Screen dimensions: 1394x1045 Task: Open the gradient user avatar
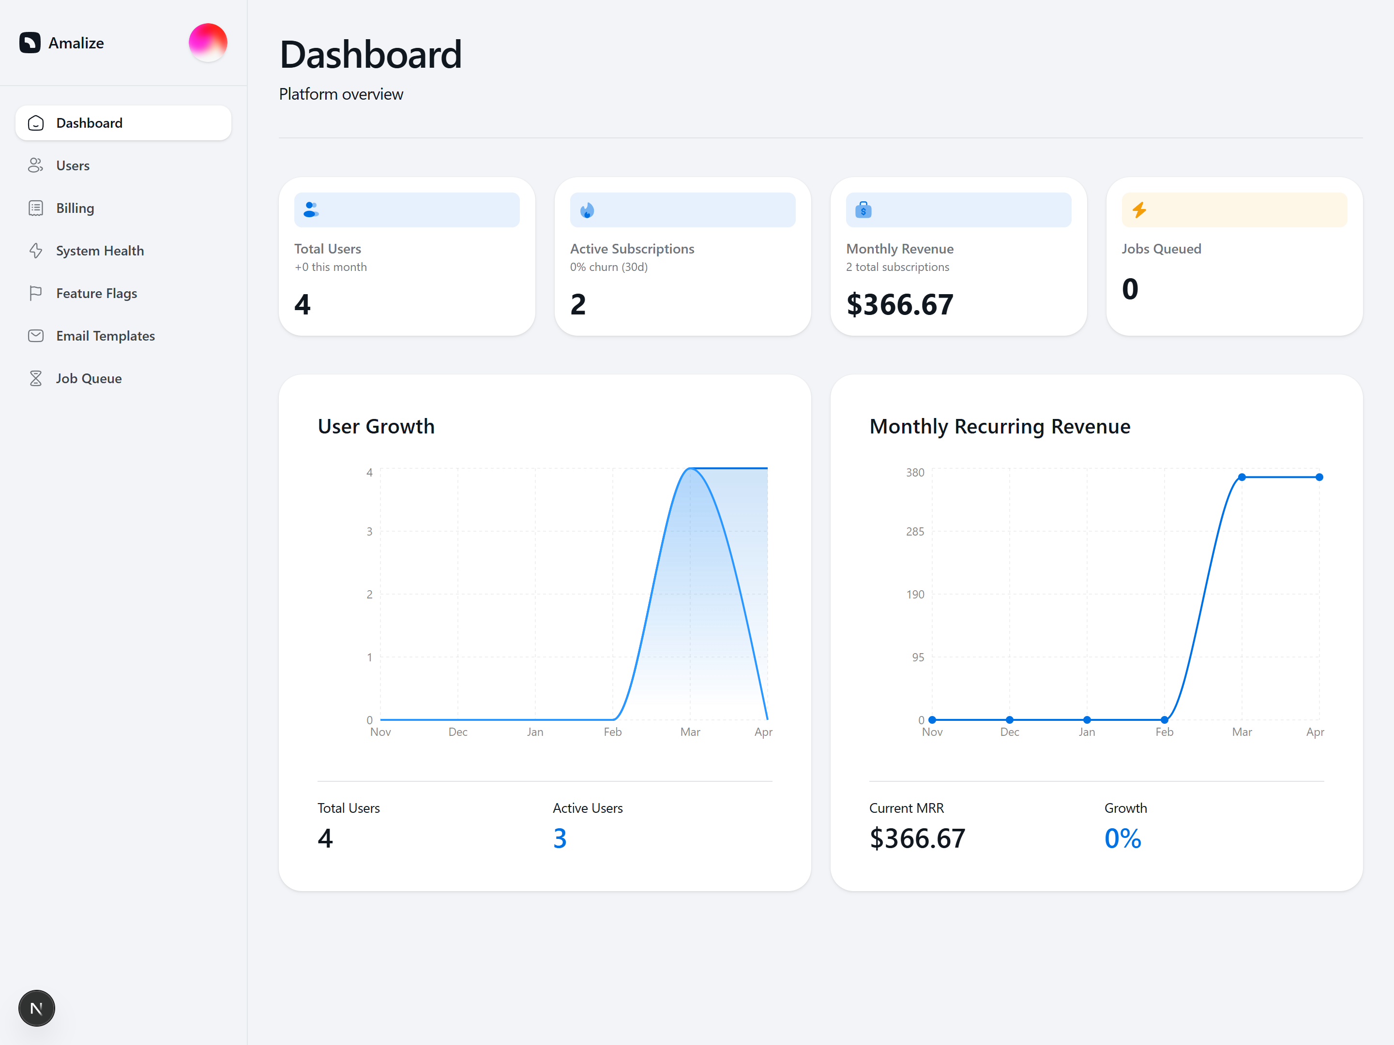[x=207, y=43]
